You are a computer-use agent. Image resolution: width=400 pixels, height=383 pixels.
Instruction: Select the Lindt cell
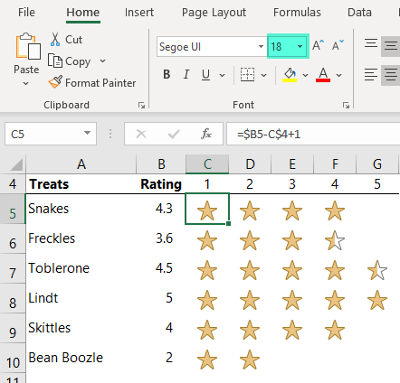click(x=81, y=298)
